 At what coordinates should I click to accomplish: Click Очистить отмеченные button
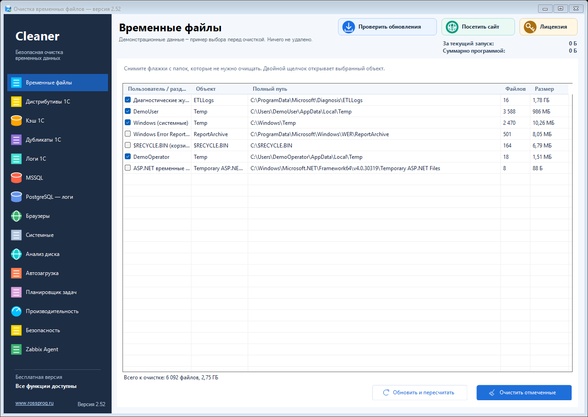[x=524, y=392]
